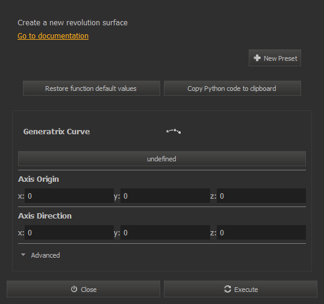Click the circular arrows Execute icon

[x=228, y=289]
